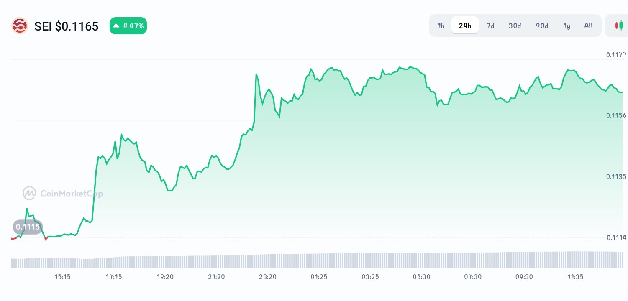Click the 19:20 time axis label
This screenshot has height=301, width=628.
click(165, 277)
